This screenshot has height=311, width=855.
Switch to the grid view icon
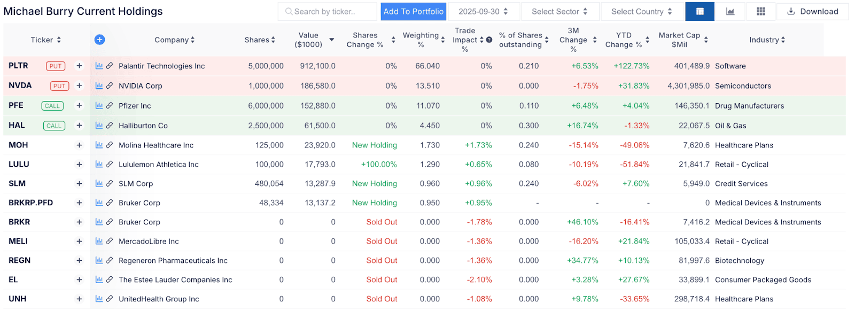(x=760, y=12)
